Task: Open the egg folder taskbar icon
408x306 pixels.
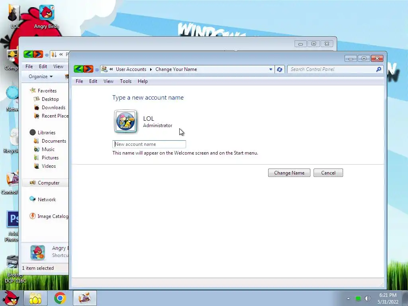Action: (35, 298)
